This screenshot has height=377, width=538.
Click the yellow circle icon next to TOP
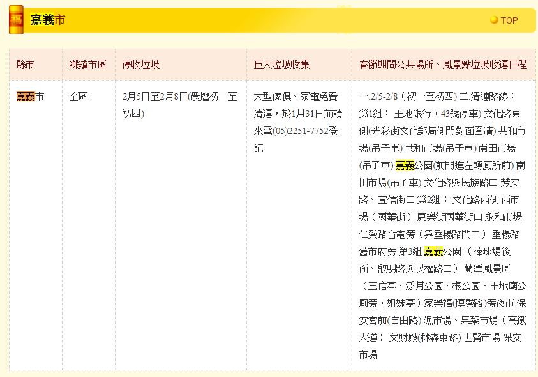coord(494,20)
